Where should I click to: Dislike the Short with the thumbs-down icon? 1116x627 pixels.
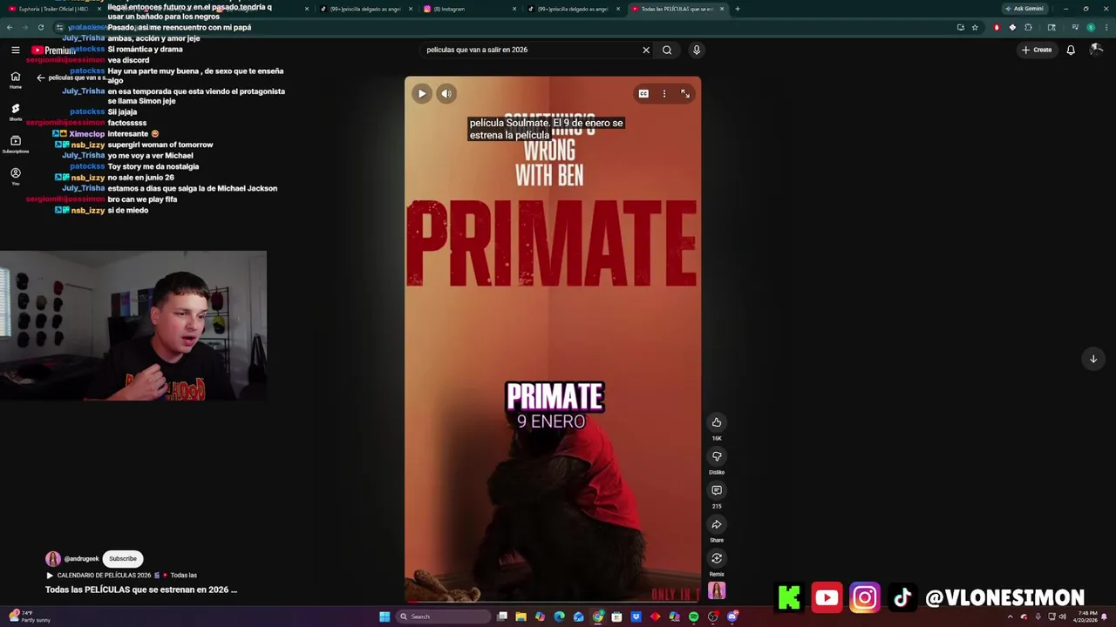tap(717, 456)
